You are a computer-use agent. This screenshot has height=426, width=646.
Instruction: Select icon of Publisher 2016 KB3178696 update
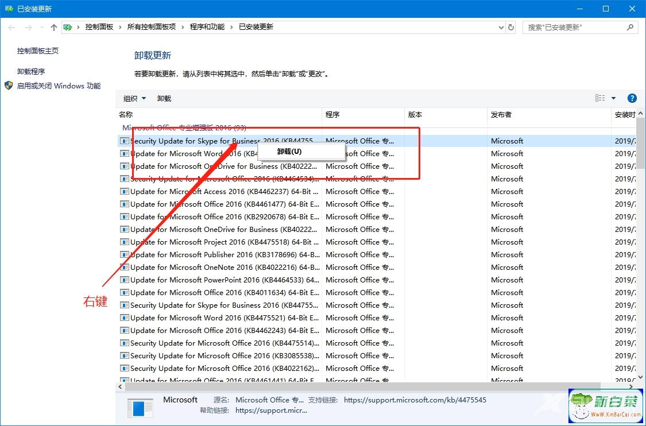(x=124, y=254)
